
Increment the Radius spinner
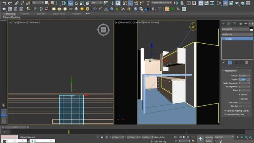(x=249, y=75)
